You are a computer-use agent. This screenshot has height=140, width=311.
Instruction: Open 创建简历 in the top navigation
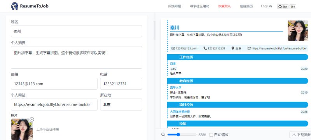pyautogui.click(x=246, y=6)
